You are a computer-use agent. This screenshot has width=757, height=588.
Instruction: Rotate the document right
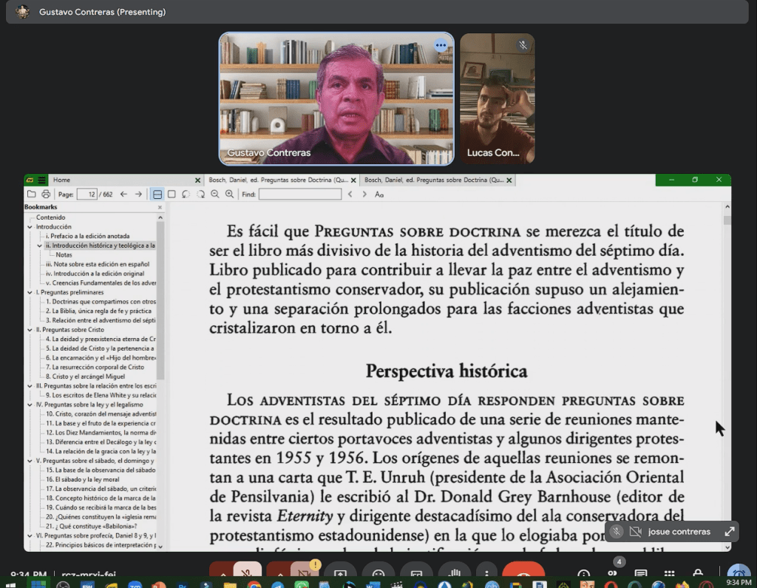200,194
